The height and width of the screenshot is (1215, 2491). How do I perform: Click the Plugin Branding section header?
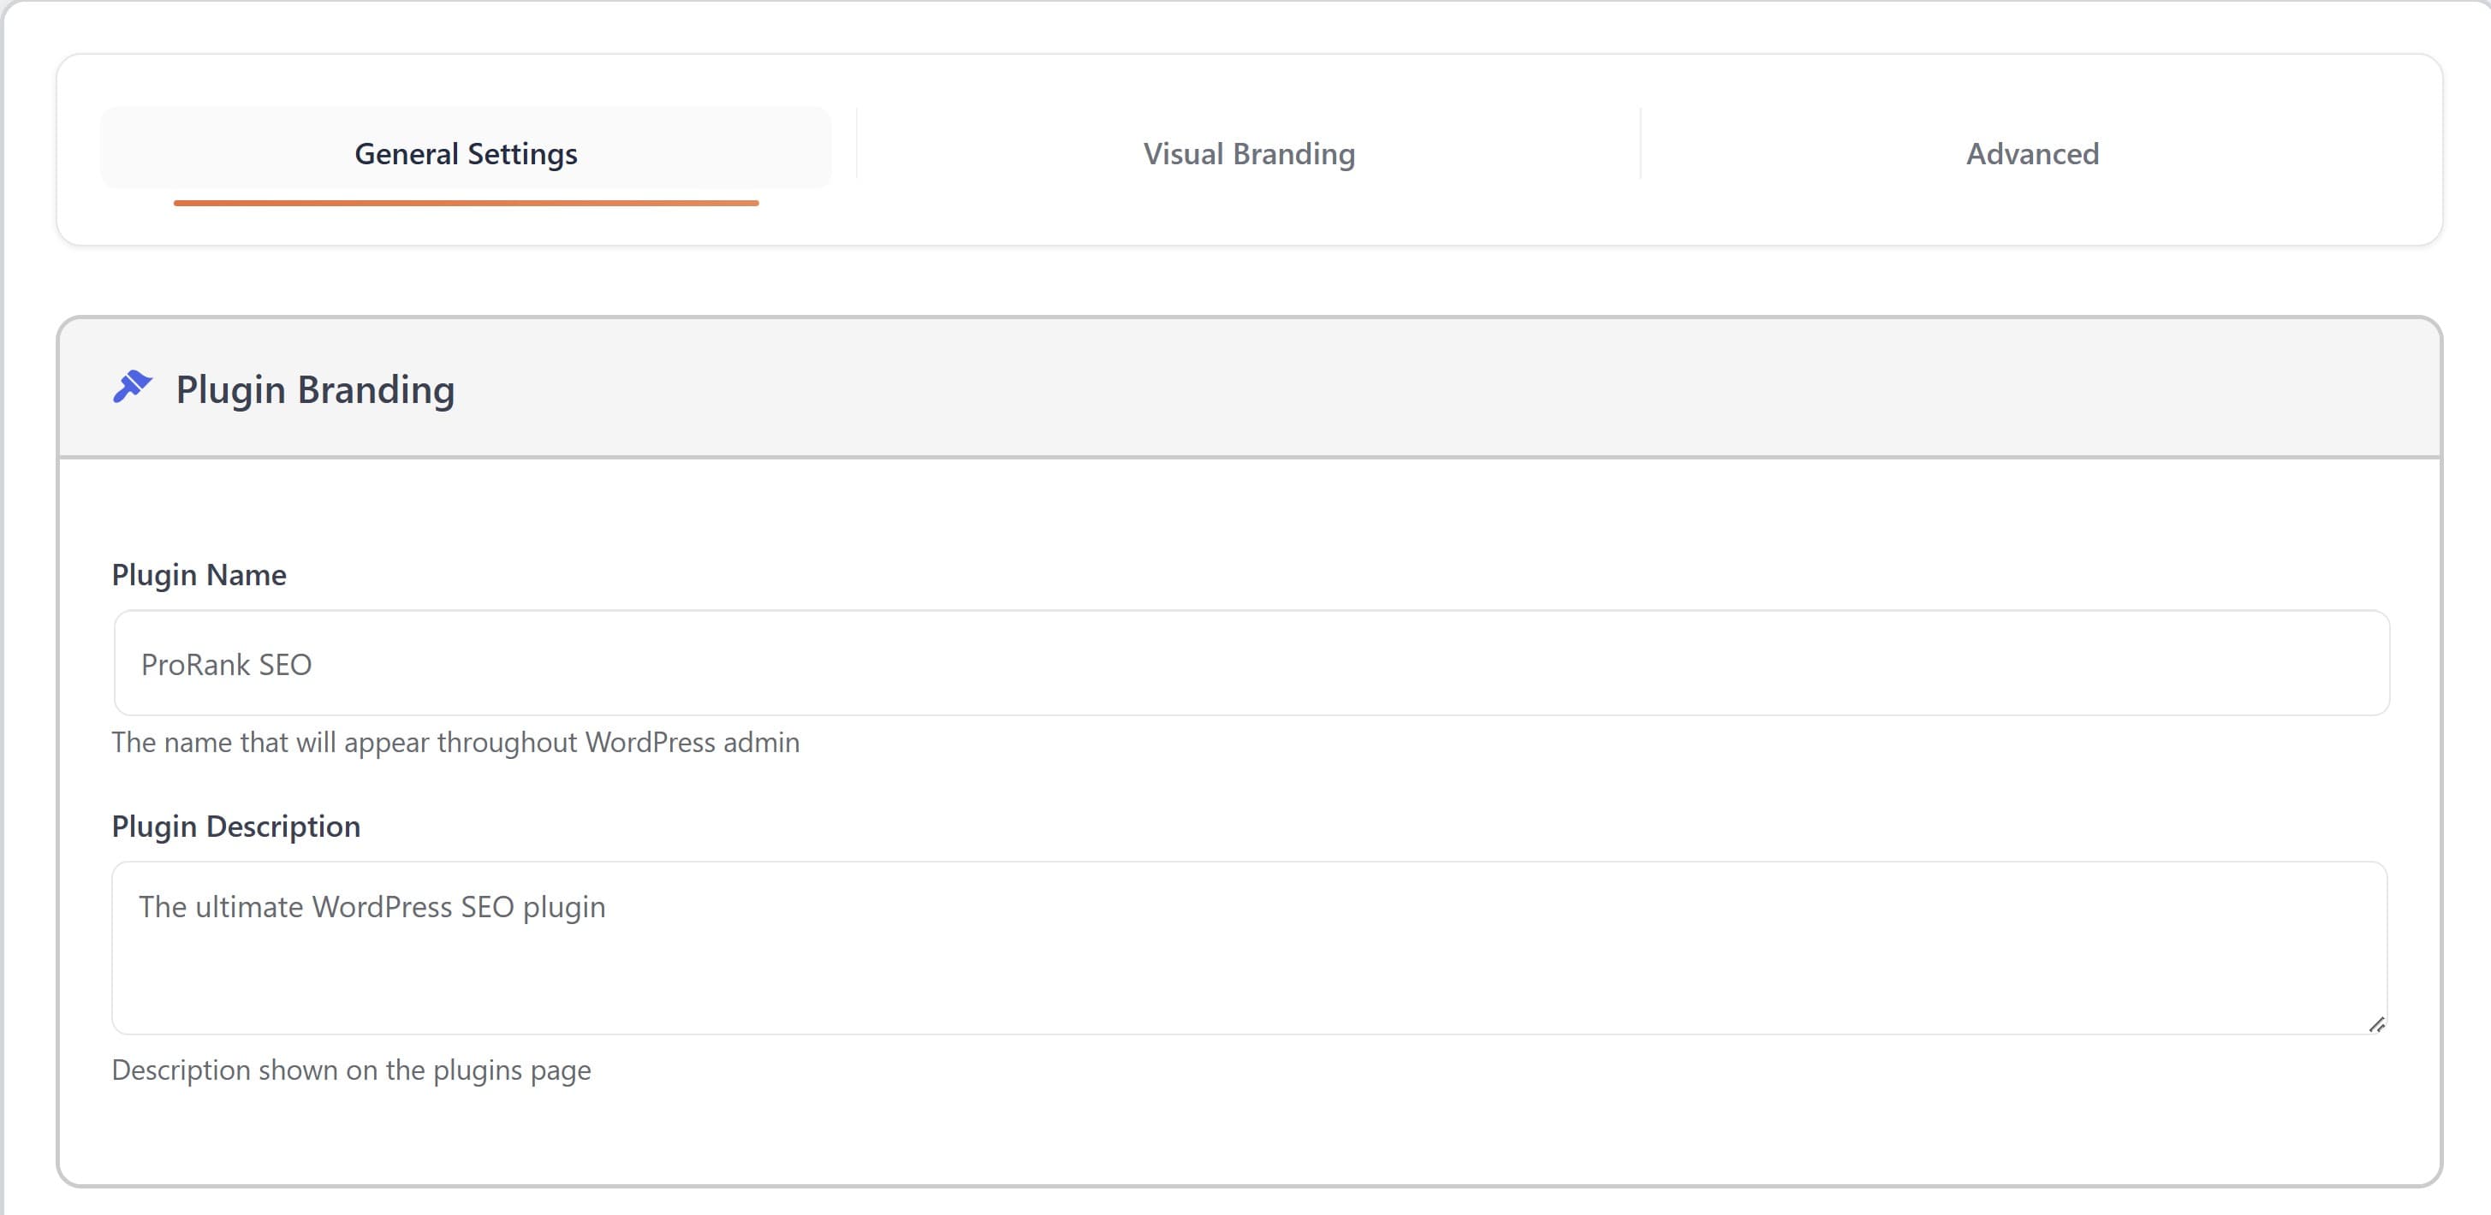coord(314,389)
